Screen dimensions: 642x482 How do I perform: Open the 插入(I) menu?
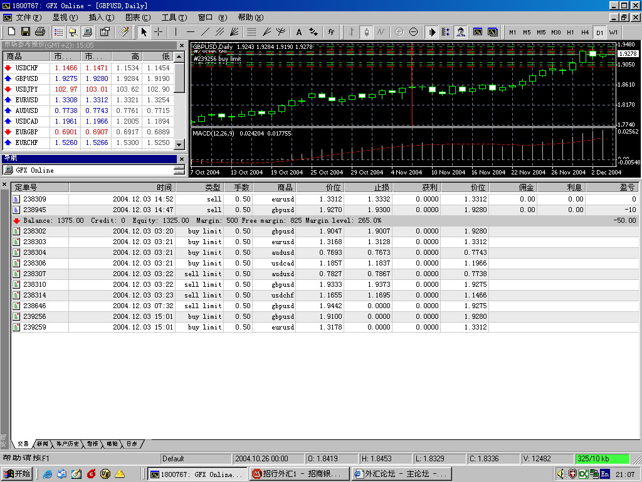[x=102, y=17]
